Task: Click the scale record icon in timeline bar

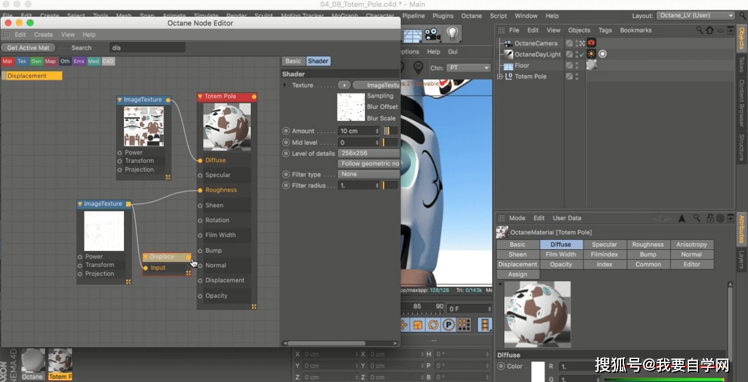Action: 418,325
